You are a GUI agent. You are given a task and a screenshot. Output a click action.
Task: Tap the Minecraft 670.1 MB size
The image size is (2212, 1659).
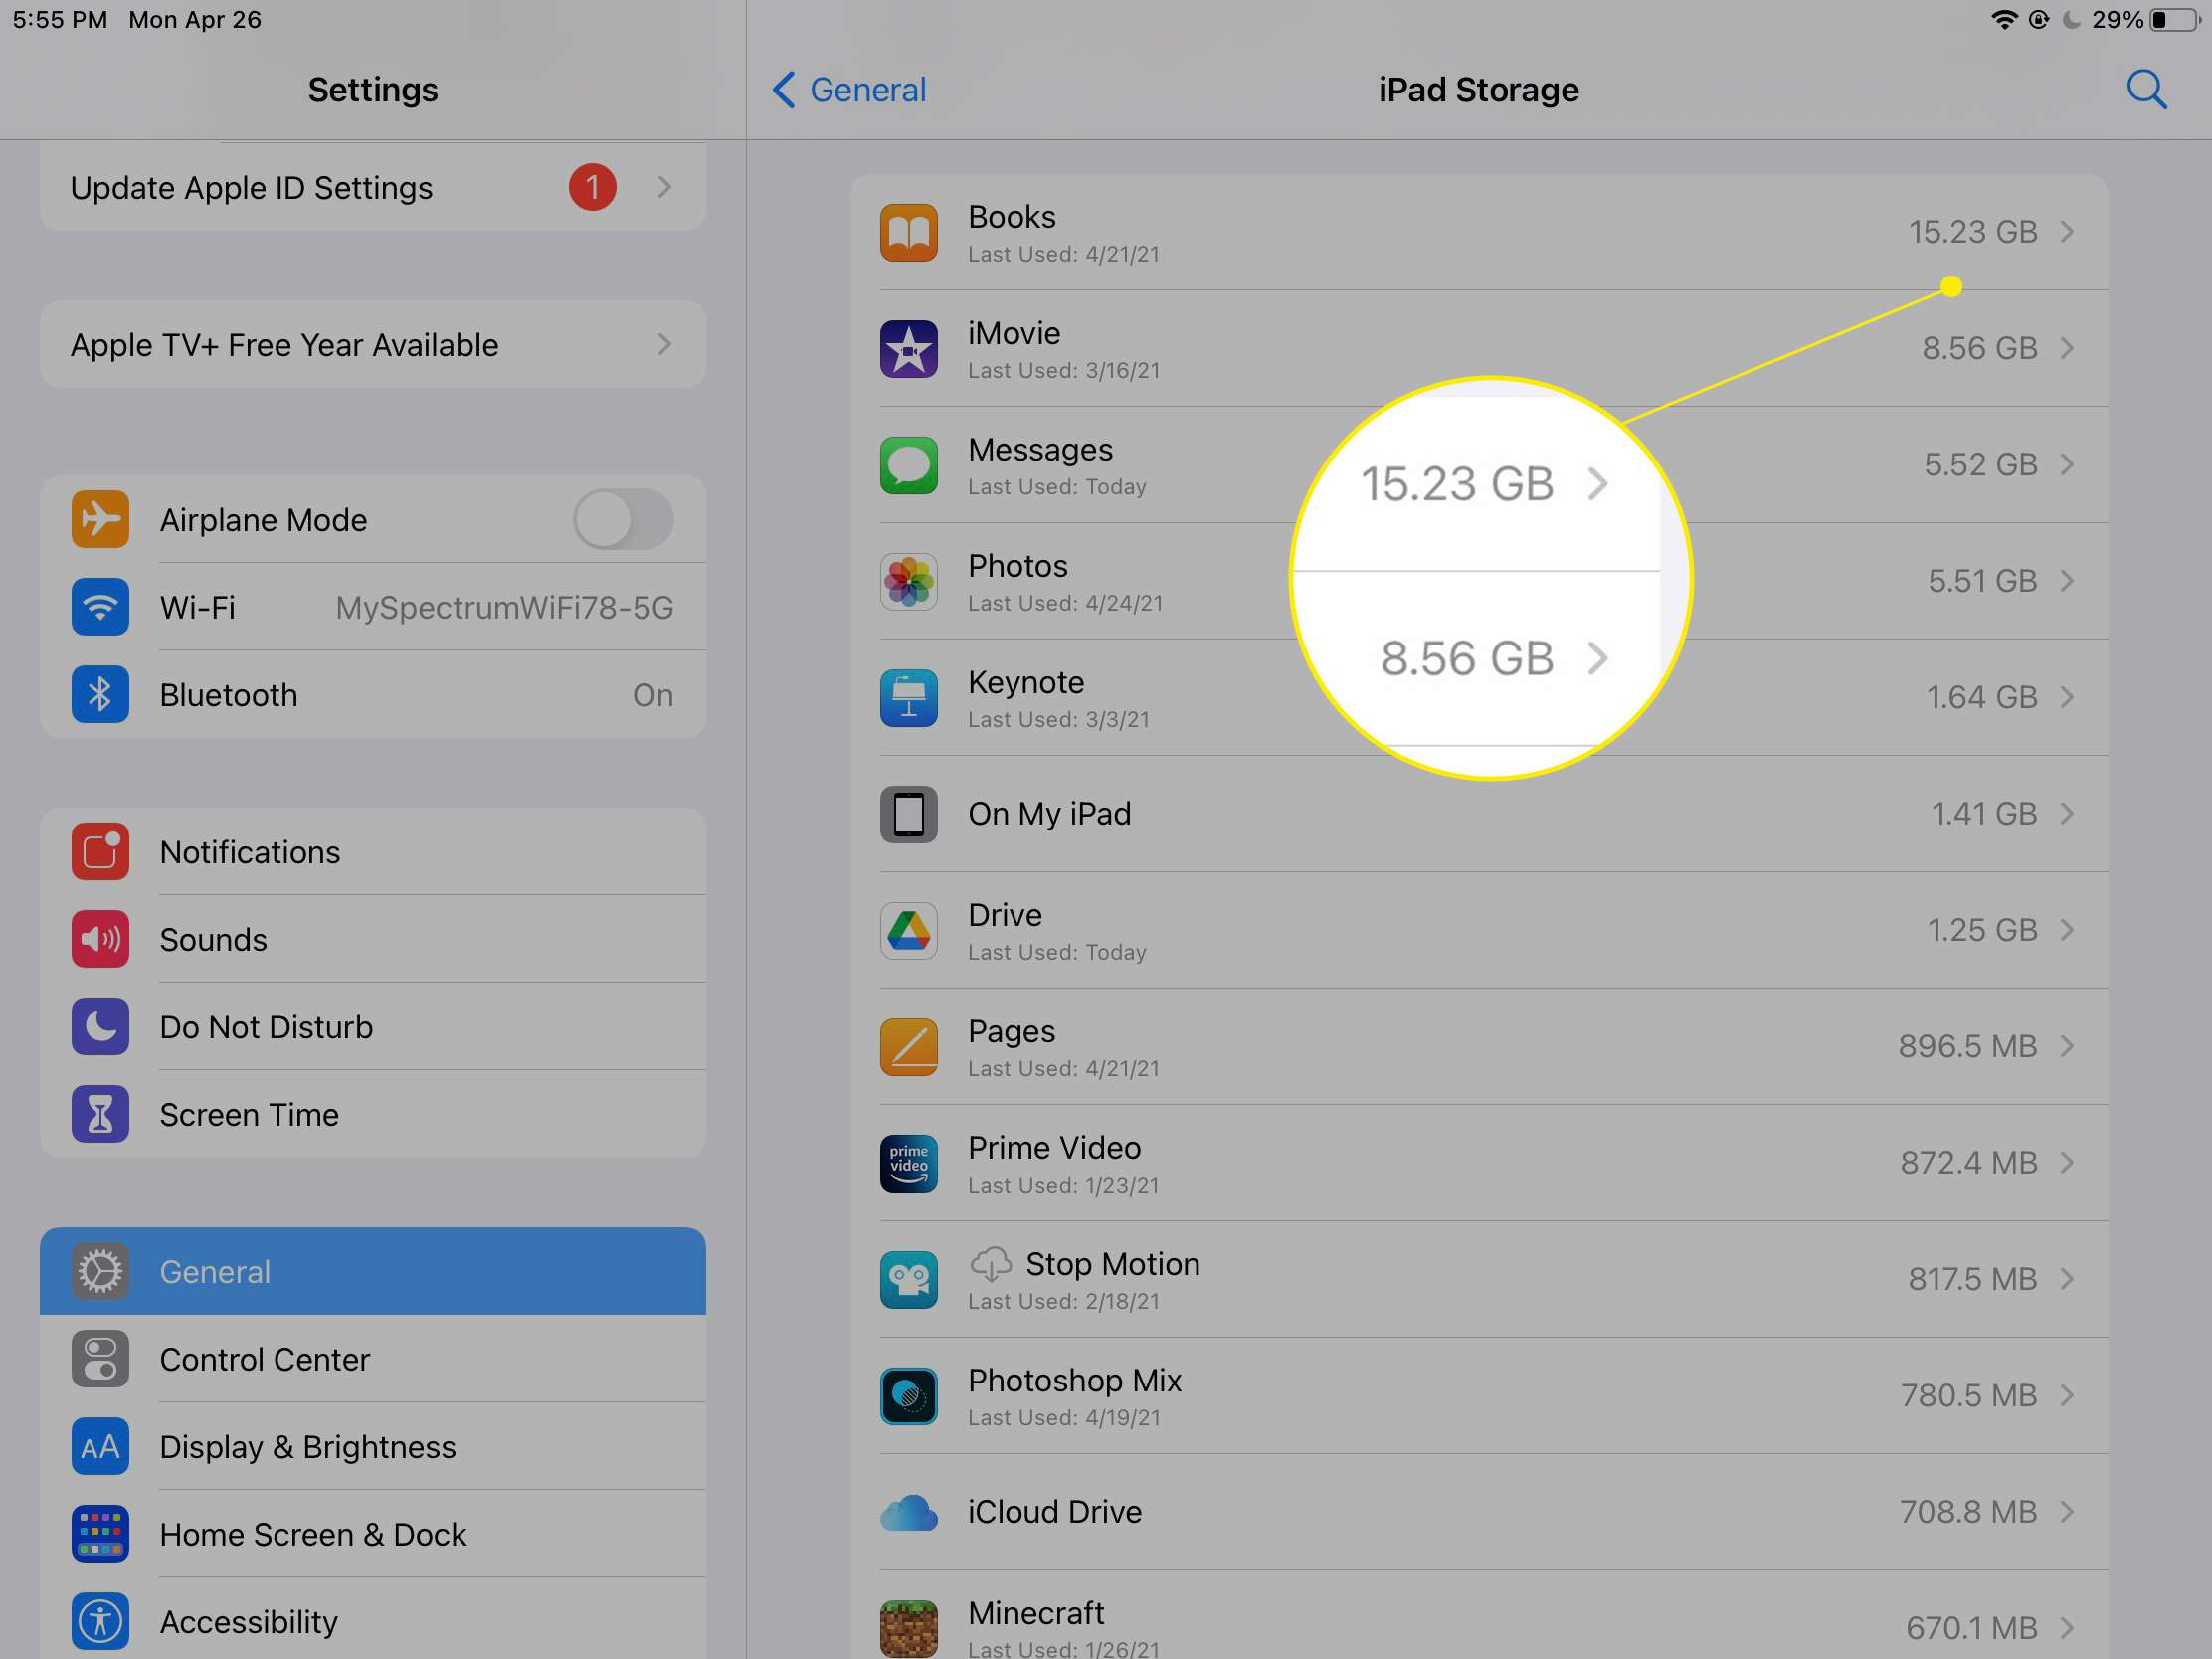1970,1628
